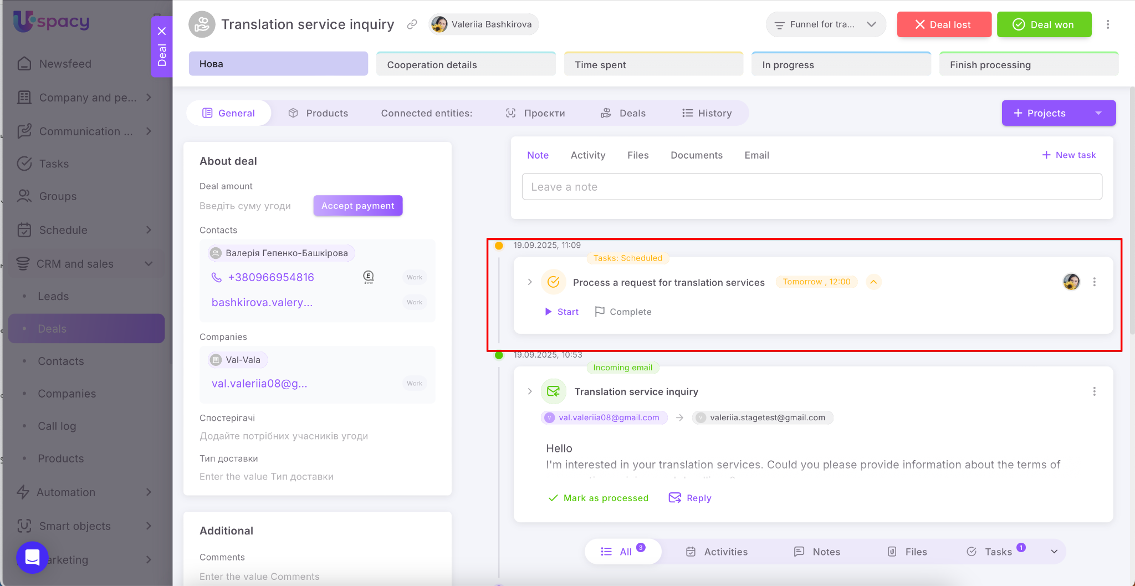
Task: Mark incoming email as processed
Action: [x=598, y=498]
